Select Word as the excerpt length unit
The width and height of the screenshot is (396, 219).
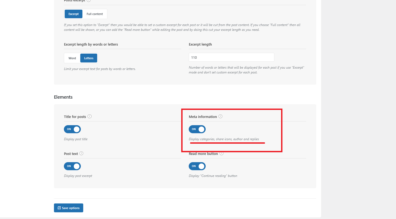(x=72, y=58)
